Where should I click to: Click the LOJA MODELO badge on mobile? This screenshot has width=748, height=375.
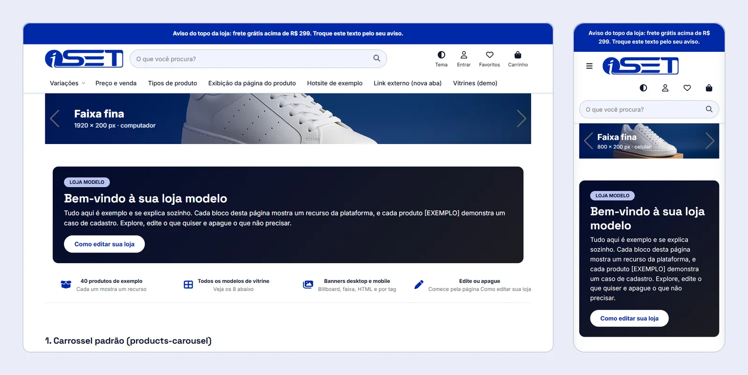point(612,195)
